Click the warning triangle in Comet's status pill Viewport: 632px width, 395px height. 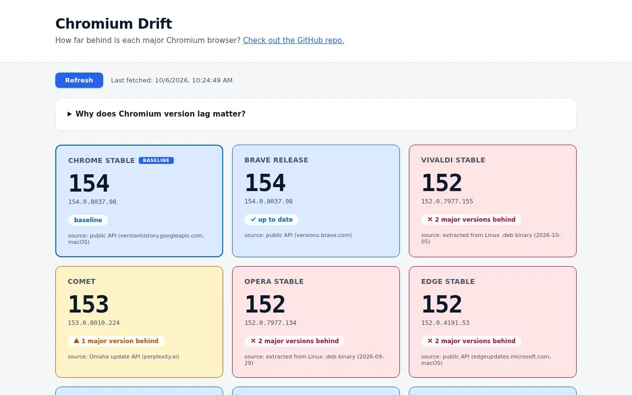coord(77,341)
